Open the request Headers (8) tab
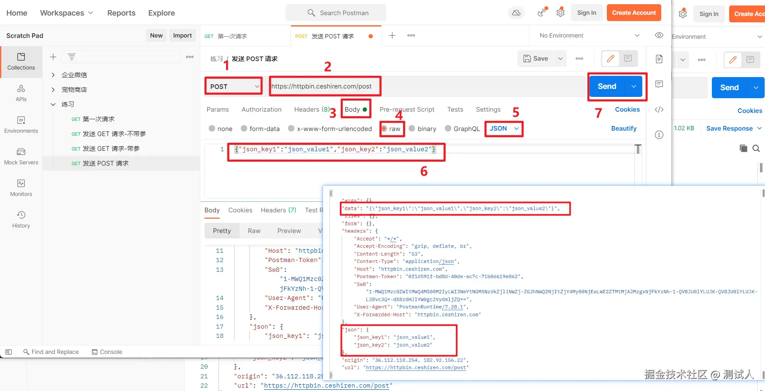The height and width of the screenshot is (391, 765). 312,110
